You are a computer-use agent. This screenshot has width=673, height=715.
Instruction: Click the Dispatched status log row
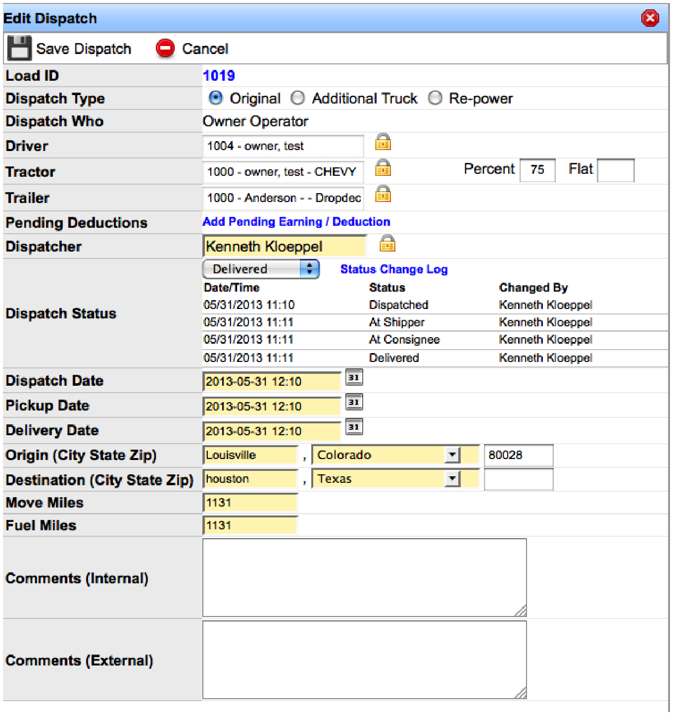pyautogui.click(x=435, y=305)
